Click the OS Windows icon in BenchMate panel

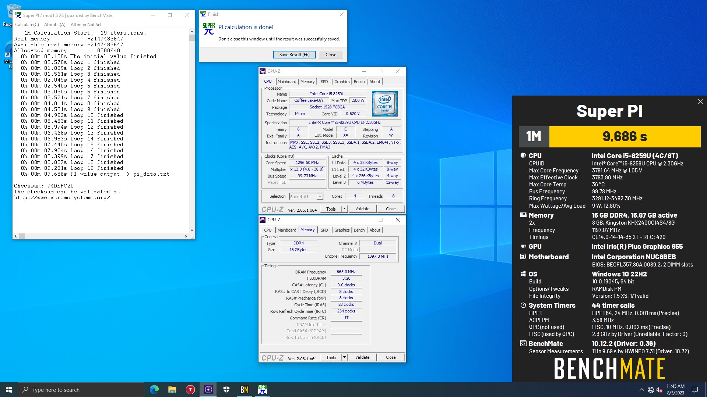click(x=523, y=274)
